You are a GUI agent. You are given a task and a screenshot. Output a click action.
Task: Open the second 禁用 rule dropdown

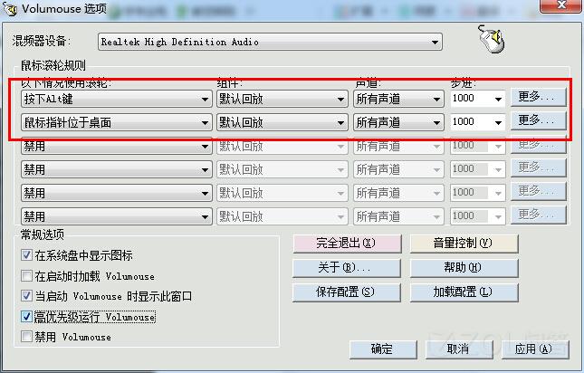pos(117,169)
